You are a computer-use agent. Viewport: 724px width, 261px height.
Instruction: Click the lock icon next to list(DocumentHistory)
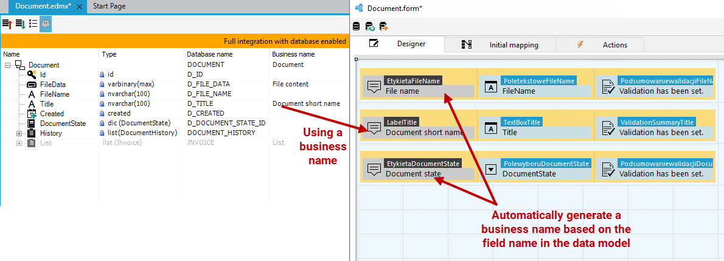(x=103, y=133)
